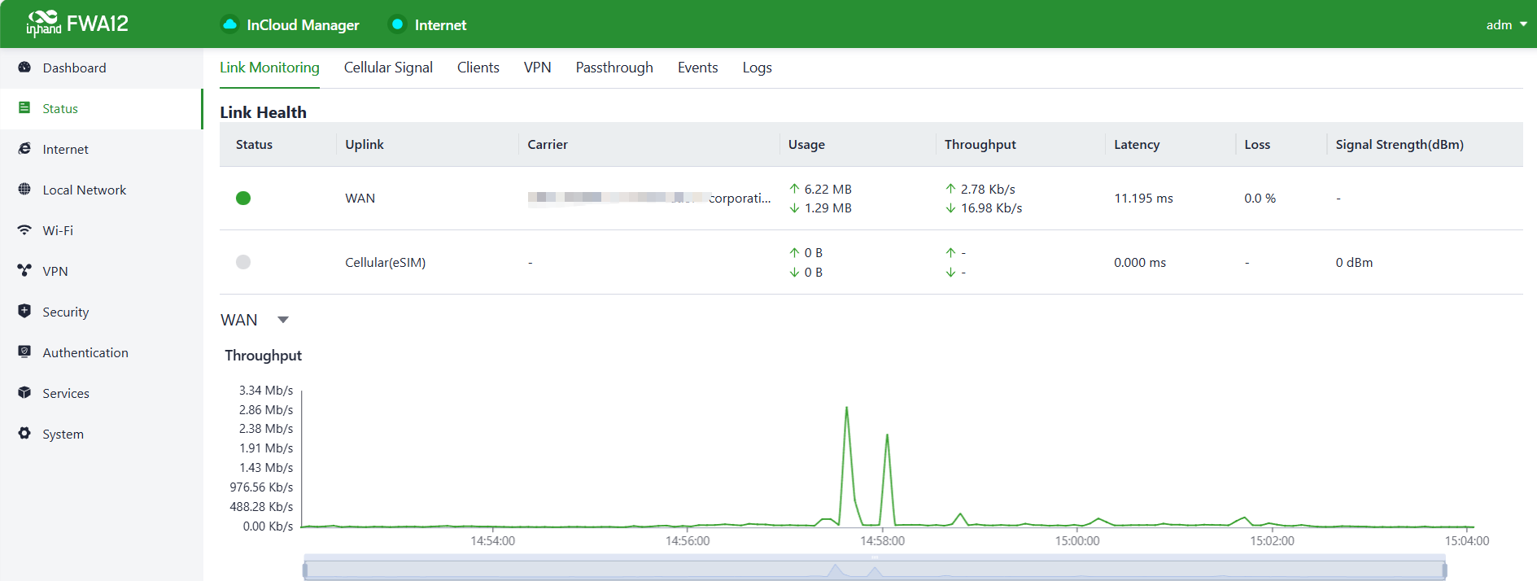Select the Cellular(eSIM) row in Link Health
Screen dimensions: 1537x581
click(385, 262)
